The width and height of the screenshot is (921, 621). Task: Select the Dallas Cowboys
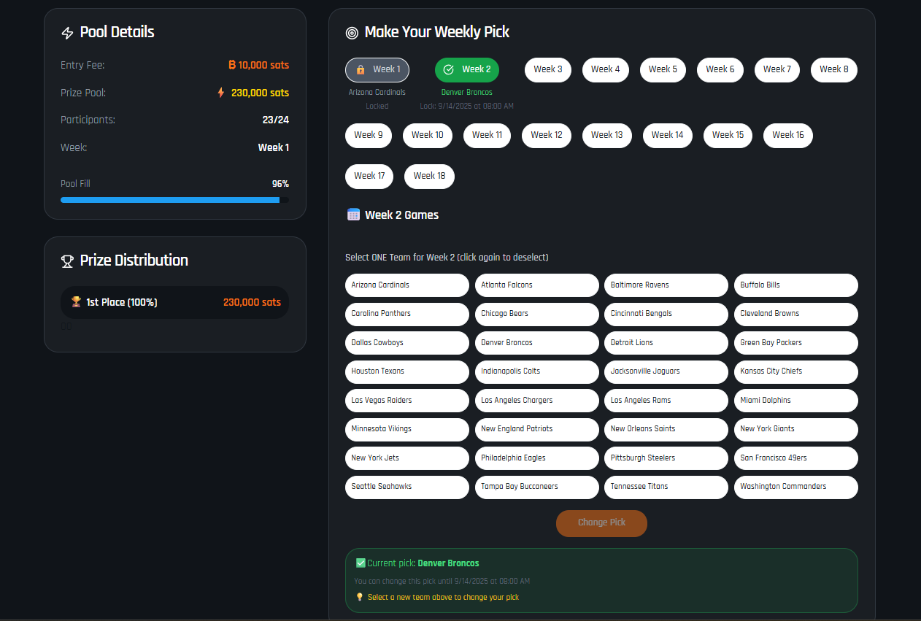(x=407, y=343)
